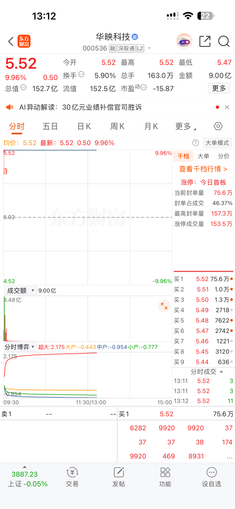Open the 分时博弈 indicator dropdown
Viewport: 235px width, 509px height.
(21, 347)
